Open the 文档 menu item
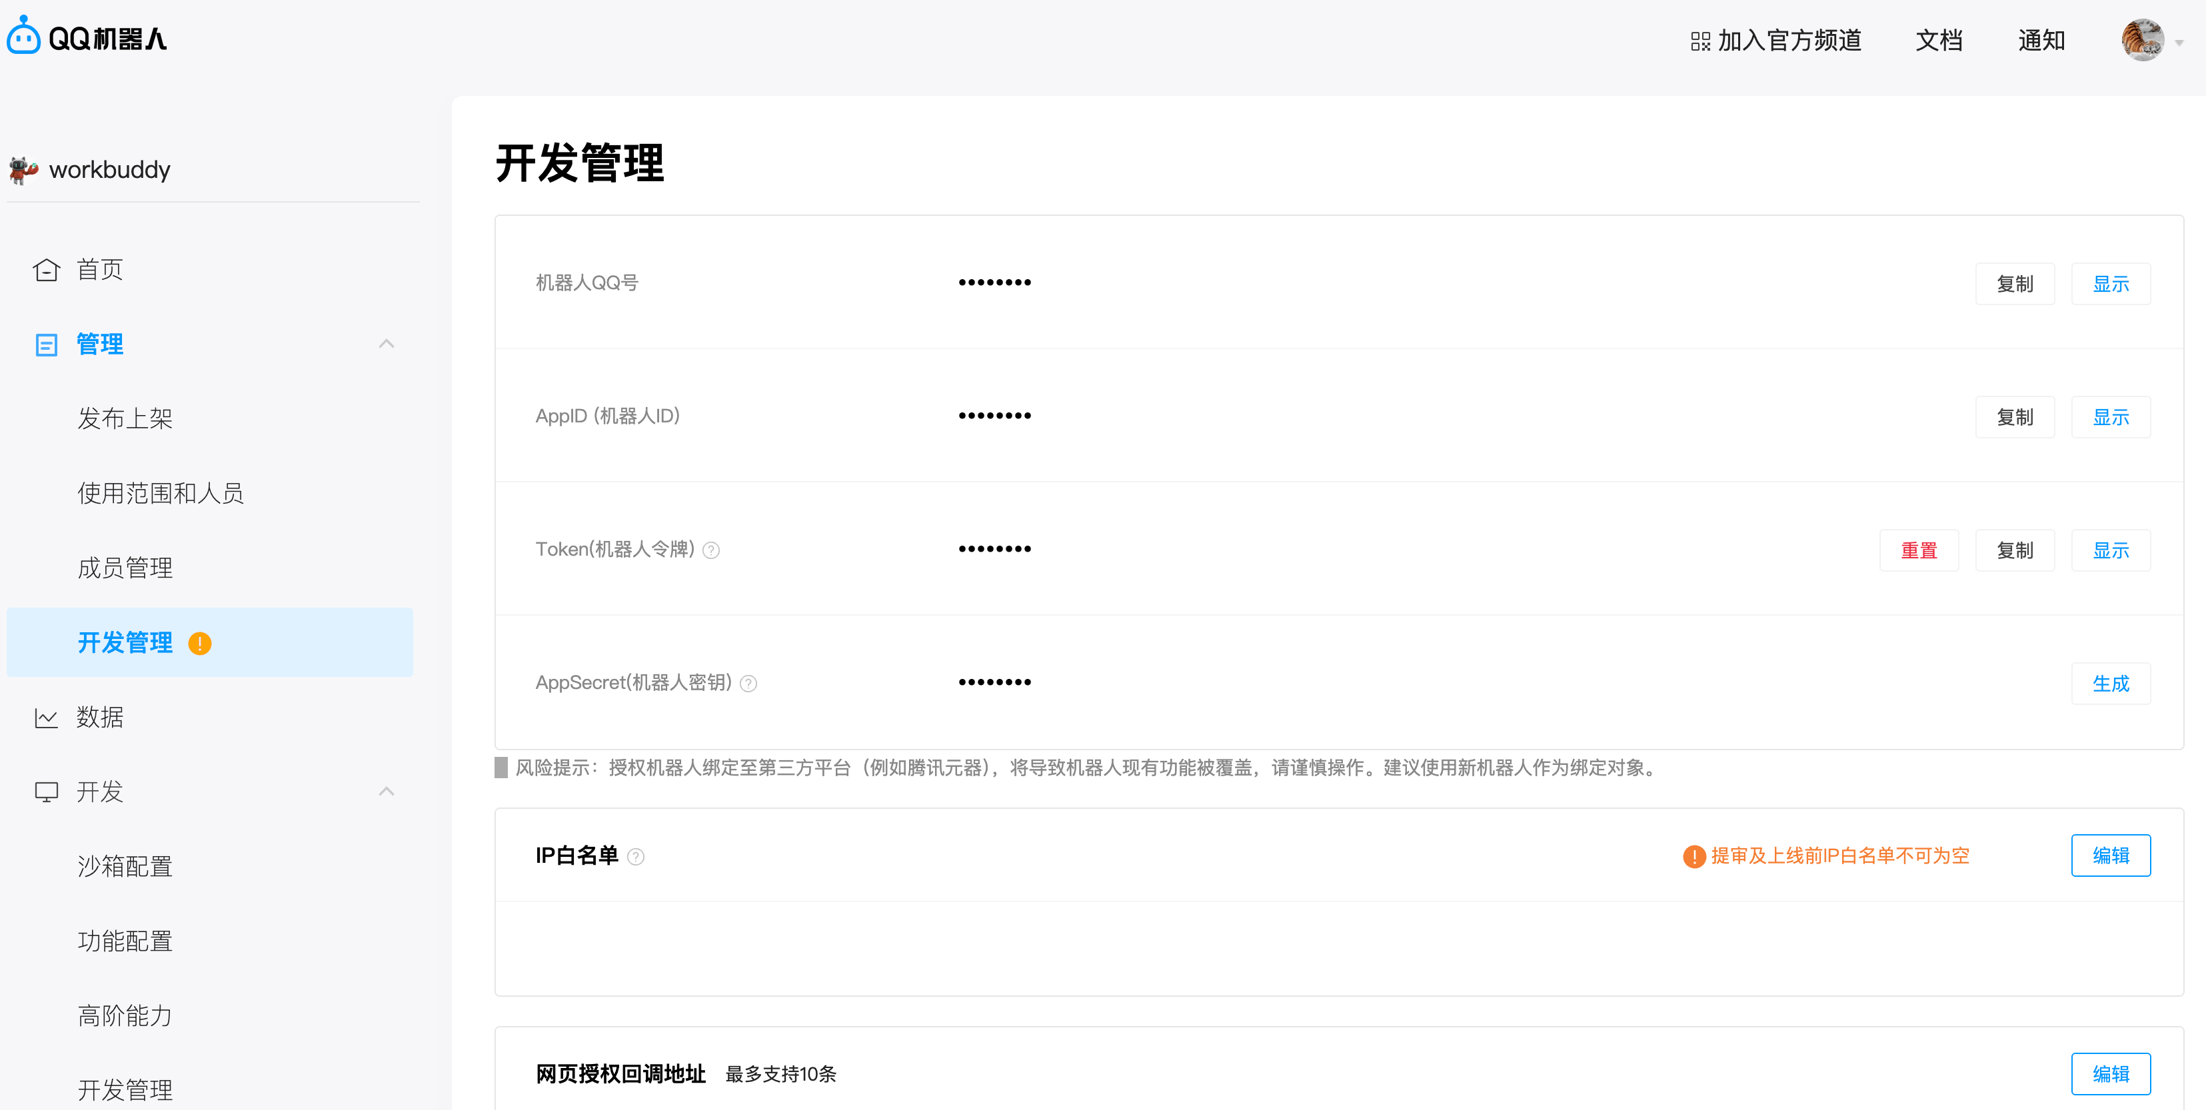The width and height of the screenshot is (2206, 1110). tap(1938, 40)
